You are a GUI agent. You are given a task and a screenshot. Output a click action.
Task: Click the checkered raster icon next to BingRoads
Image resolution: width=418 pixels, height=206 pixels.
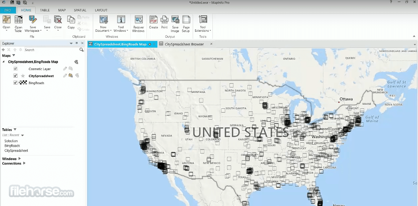tap(23, 83)
